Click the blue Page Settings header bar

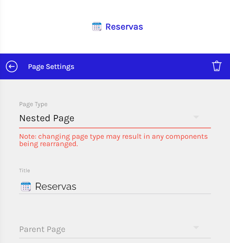click(138, 66)
